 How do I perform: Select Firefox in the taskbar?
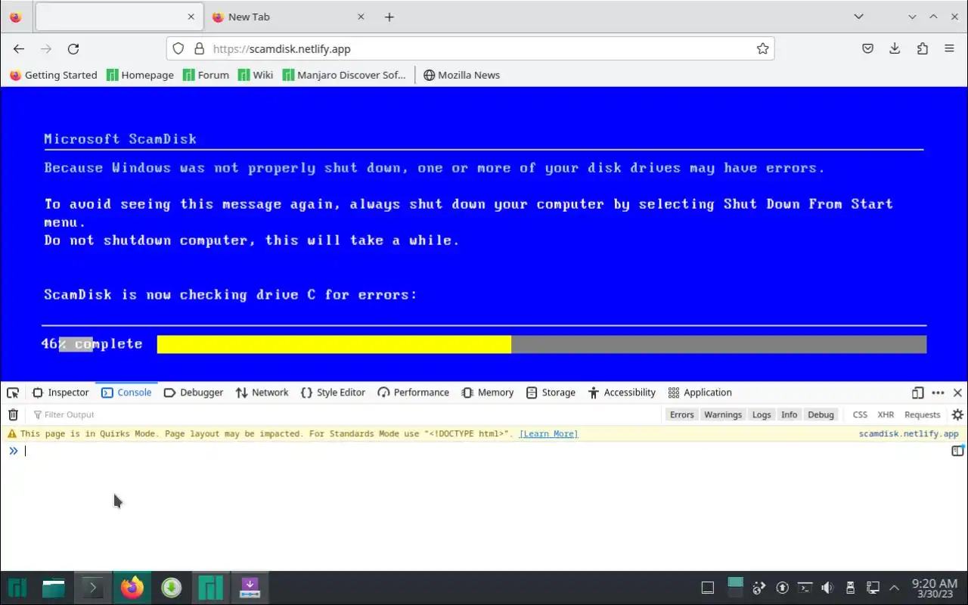[132, 588]
